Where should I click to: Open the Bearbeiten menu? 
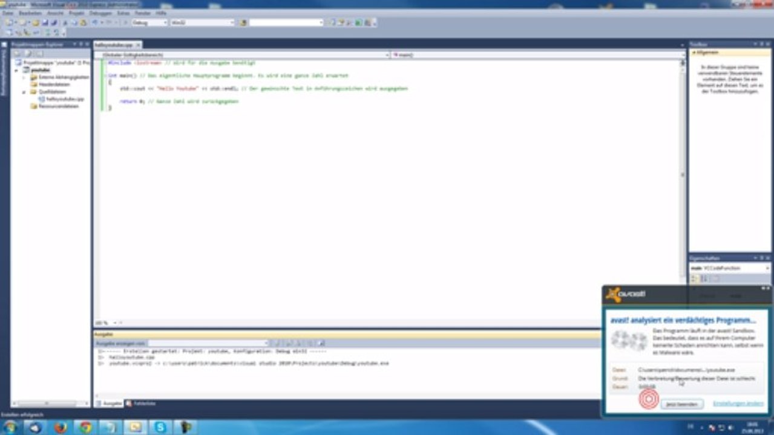(30, 13)
